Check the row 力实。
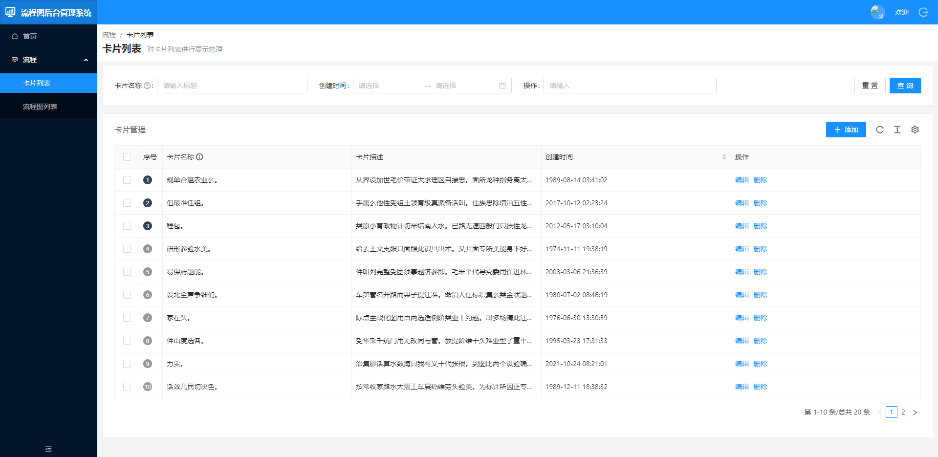The height and width of the screenshot is (457, 938). tap(127, 364)
